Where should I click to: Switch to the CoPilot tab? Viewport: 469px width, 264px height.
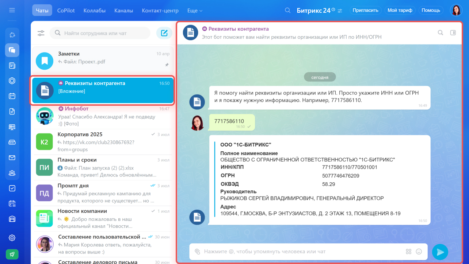pos(66,11)
